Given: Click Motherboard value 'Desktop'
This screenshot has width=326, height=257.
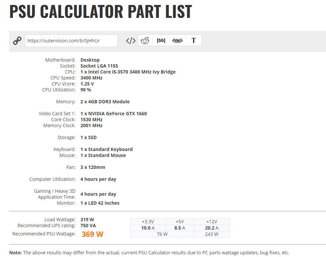Looking at the screenshot, I should point(90,60).
